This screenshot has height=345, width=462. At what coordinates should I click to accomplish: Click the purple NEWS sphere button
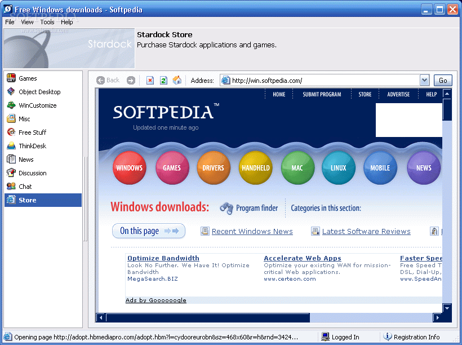[x=424, y=168]
